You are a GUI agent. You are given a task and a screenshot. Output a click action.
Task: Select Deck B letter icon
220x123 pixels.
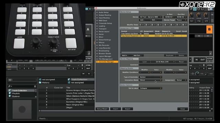click(209, 29)
